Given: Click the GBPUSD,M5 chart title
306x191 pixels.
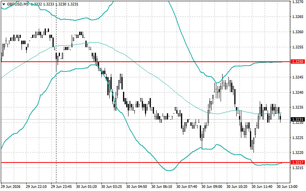Looking at the screenshot, I should click(x=18, y=4).
